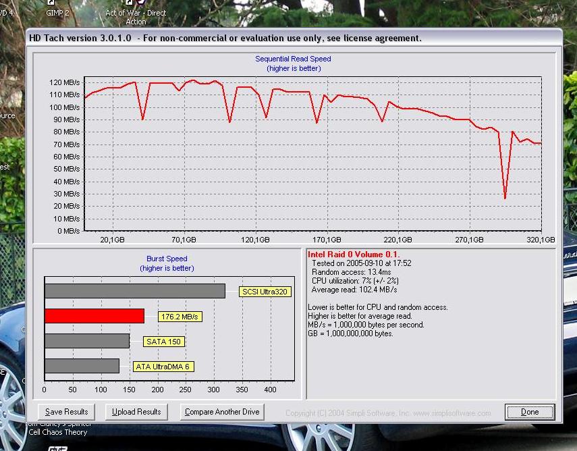Click the 70,1GB axis label

[x=184, y=240]
